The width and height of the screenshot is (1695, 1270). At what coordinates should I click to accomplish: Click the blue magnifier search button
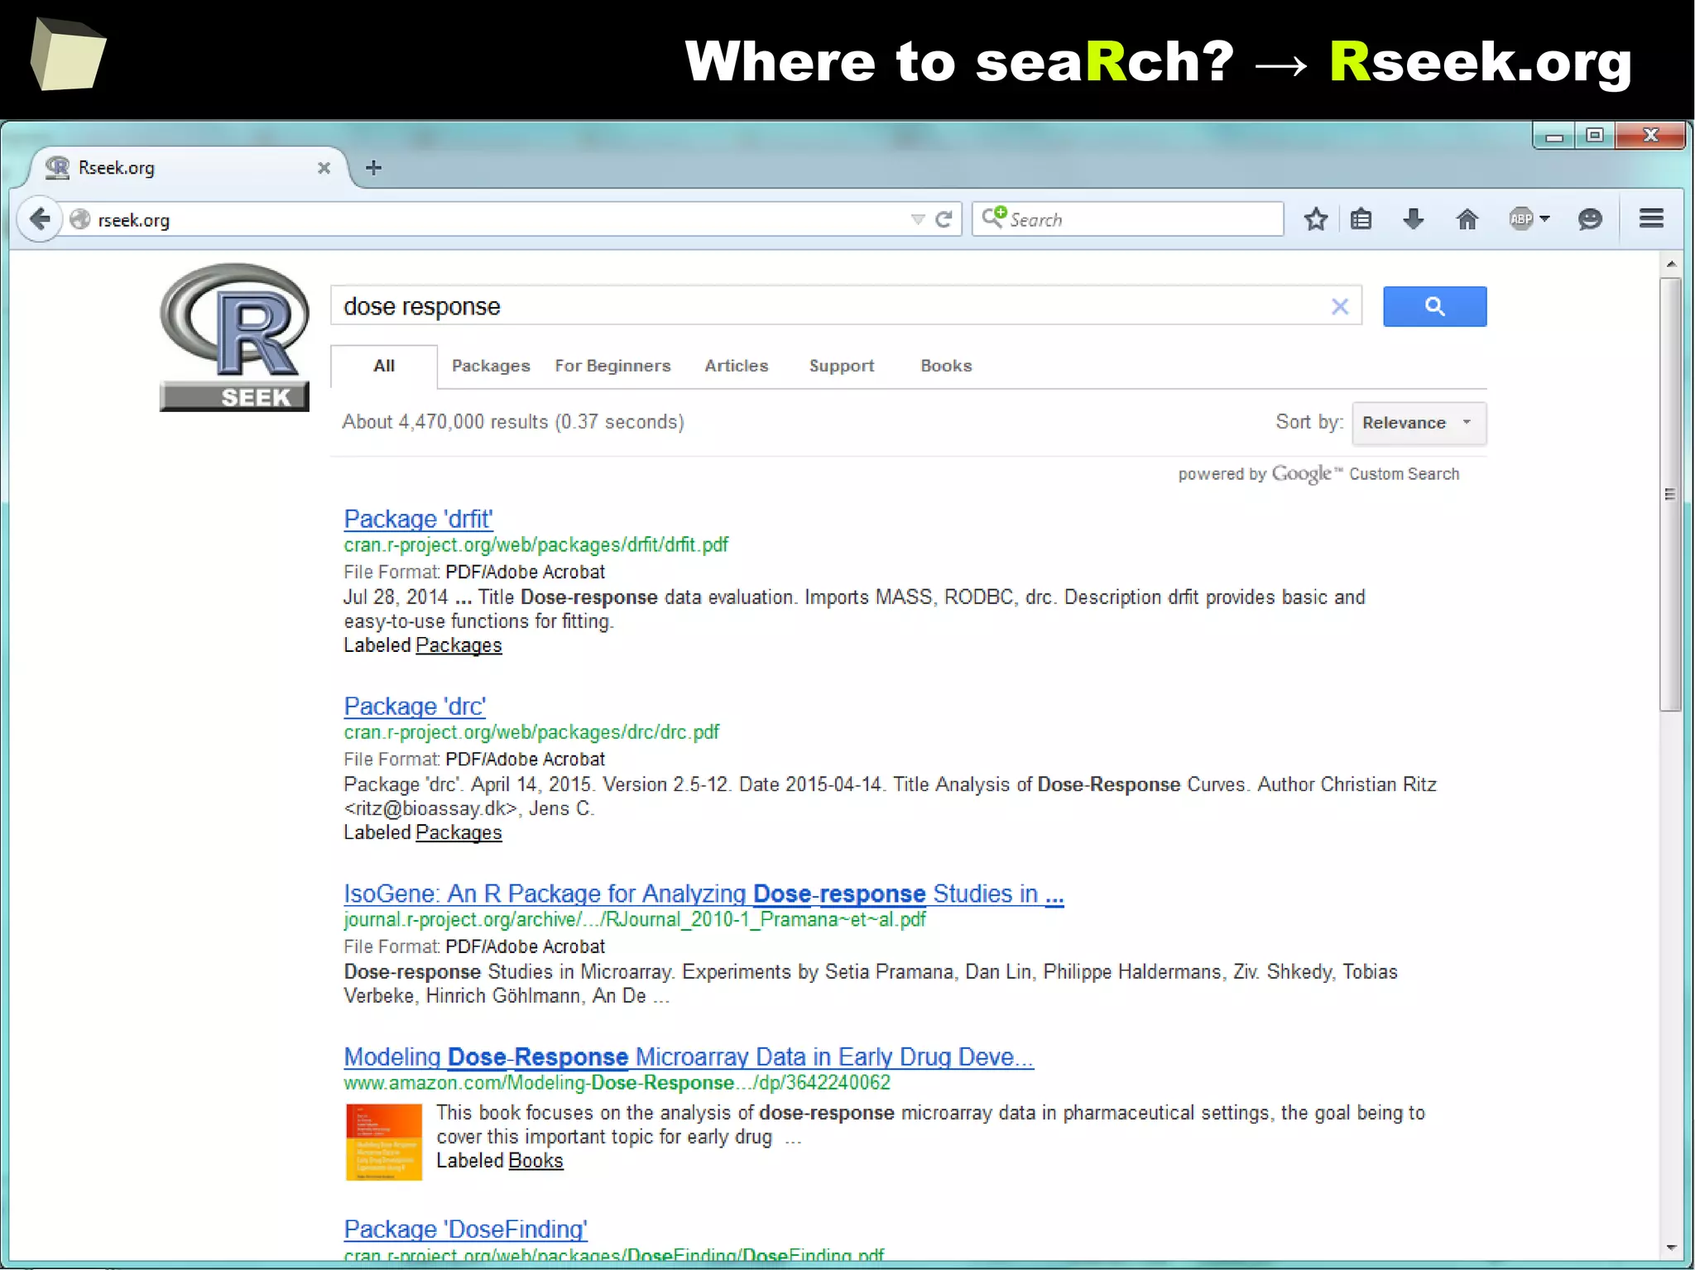1434,307
